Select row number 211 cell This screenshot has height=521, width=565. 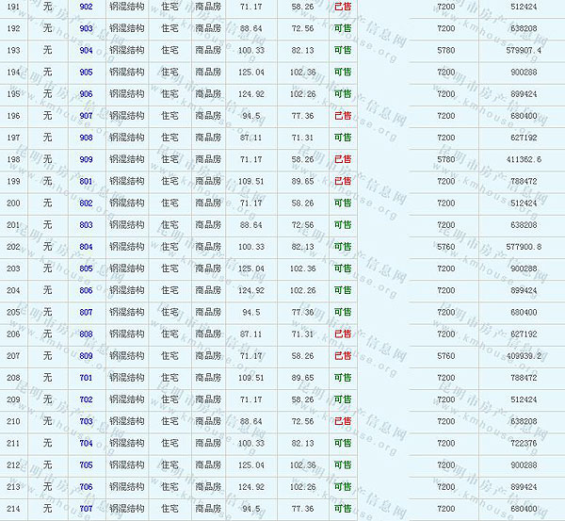tap(13, 443)
